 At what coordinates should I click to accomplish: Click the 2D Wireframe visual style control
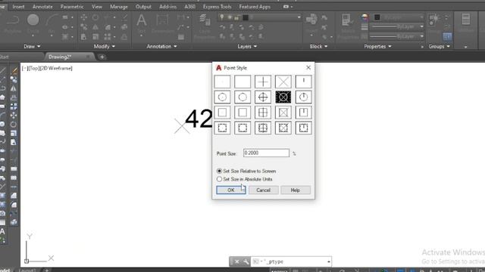coord(56,69)
